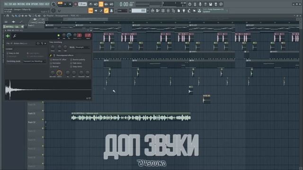This screenshot has width=303, height=170.
Task: Enable Swap stereo
Action: (x=76, y=67)
